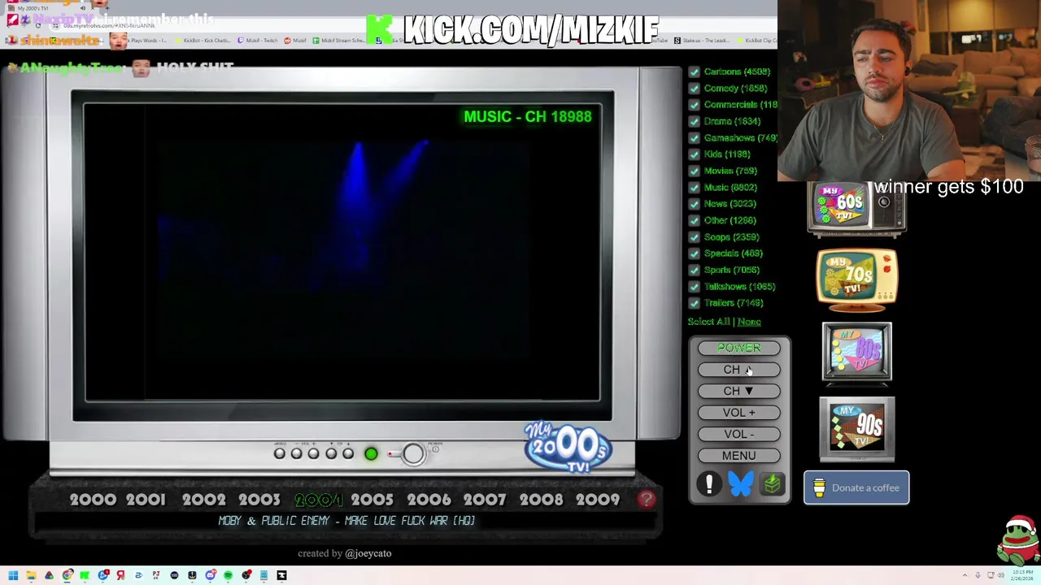The height and width of the screenshot is (585, 1041).
Task: Click the CH up button on remote
Action: (x=738, y=370)
